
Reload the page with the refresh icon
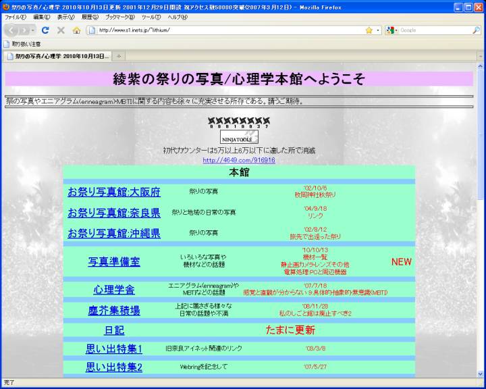(45, 30)
